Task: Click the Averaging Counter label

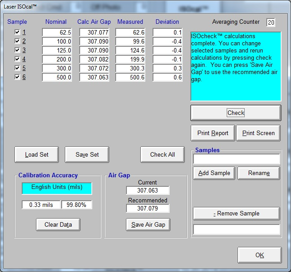Action: point(236,22)
